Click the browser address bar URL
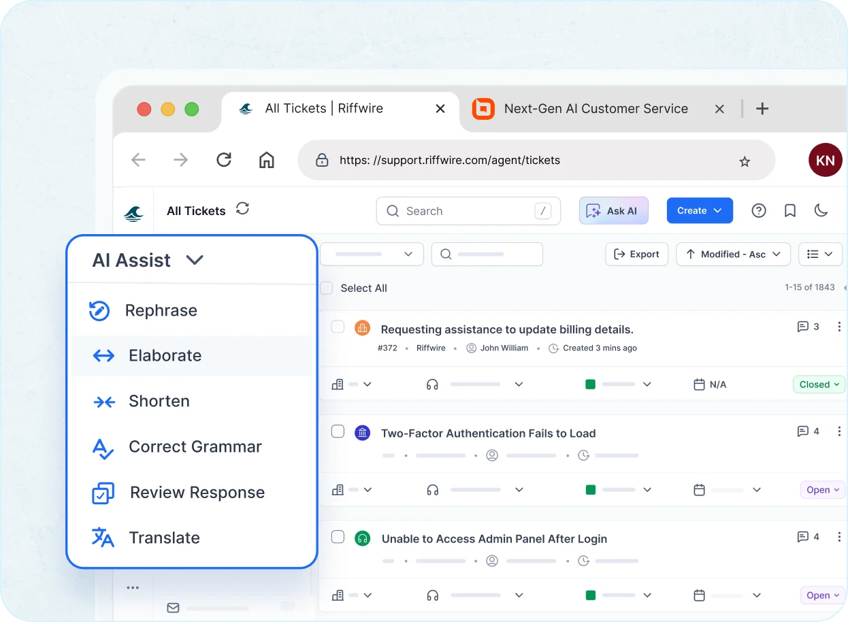The width and height of the screenshot is (848, 622). (x=450, y=161)
